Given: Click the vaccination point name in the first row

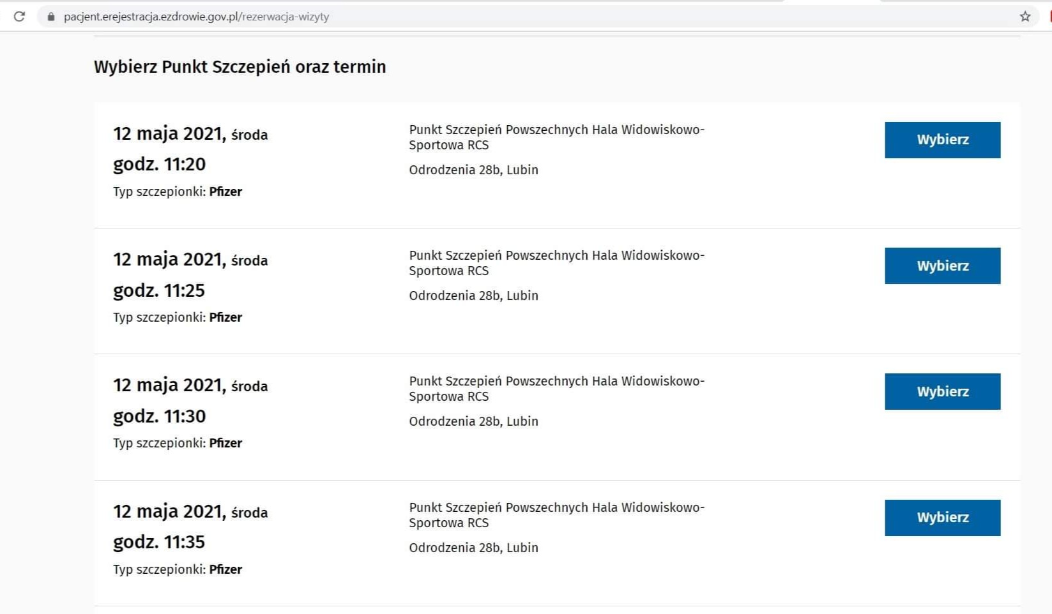Looking at the screenshot, I should pyautogui.click(x=556, y=137).
